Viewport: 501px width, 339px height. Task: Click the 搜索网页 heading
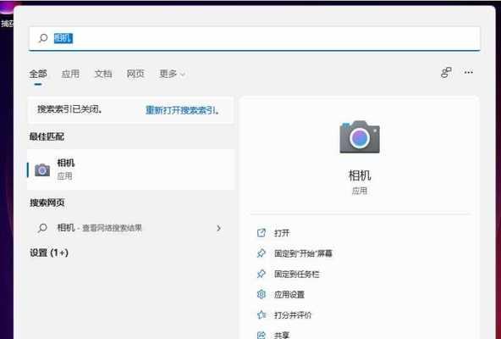point(47,203)
